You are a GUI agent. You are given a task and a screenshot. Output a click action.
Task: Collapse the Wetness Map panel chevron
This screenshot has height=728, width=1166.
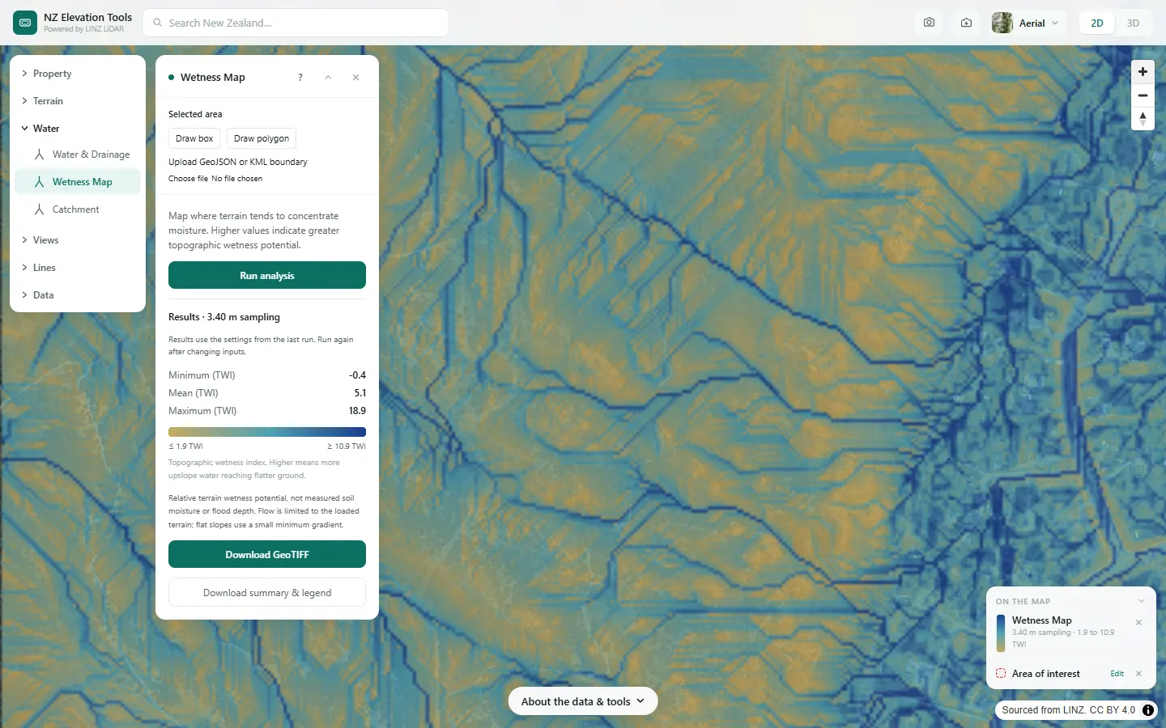[328, 78]
